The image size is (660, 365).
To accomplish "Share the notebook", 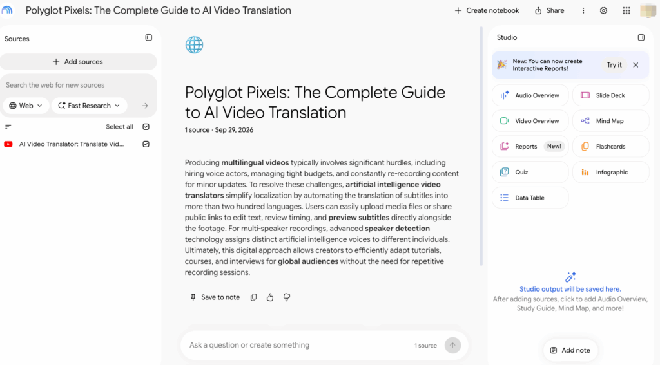I will pyautogui.click(x=549, y=10).
